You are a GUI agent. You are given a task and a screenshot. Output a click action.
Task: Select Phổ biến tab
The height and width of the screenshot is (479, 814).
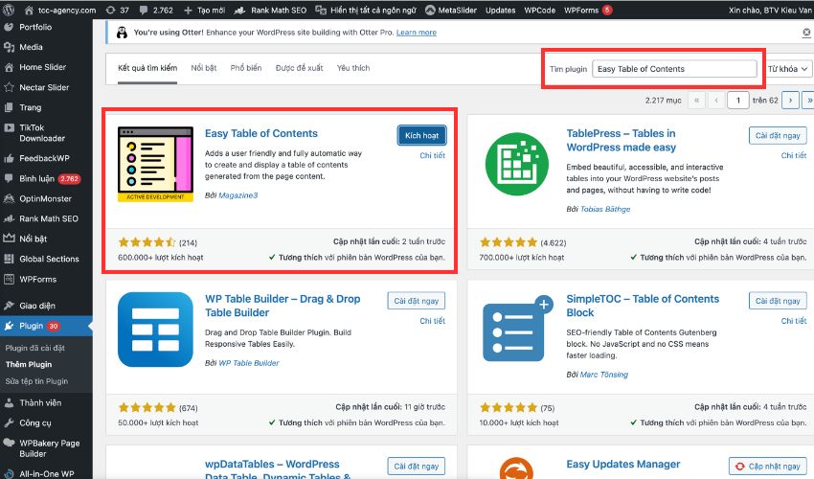(x=246, y=68)
